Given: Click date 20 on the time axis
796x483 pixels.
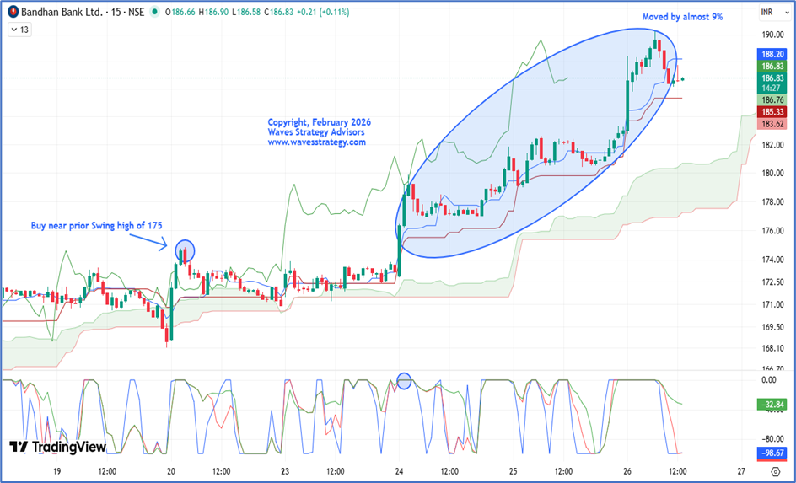Looking at the screenshot, I should [x=171, y=470].
